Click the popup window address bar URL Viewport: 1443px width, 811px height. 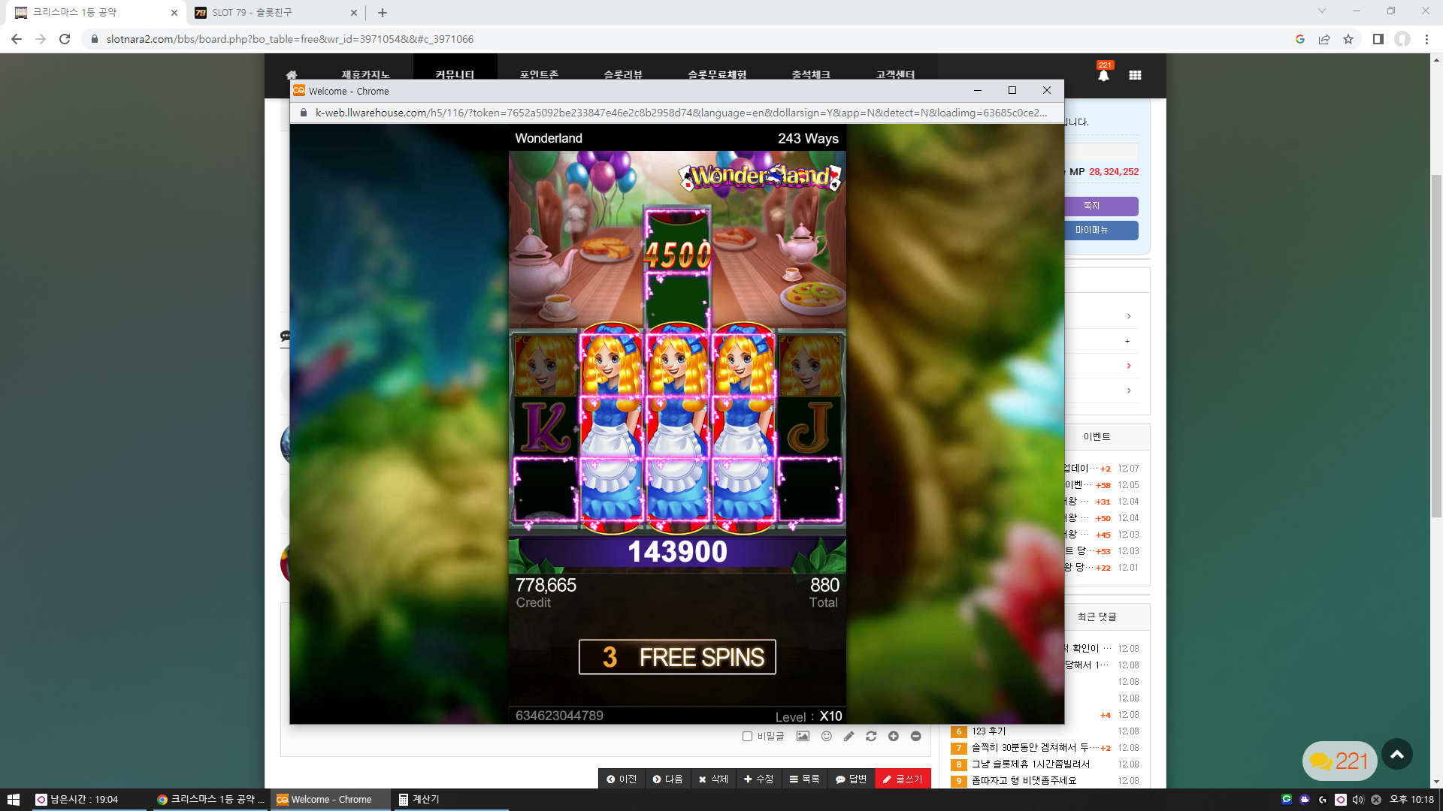click(x=681, y=113)
